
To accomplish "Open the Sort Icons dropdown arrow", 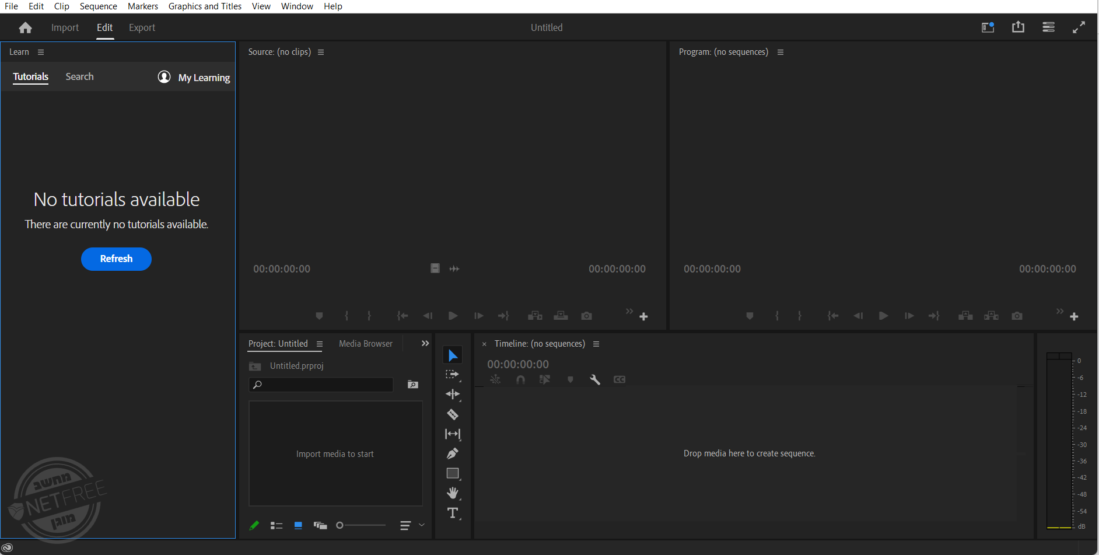I will (422, 525).
